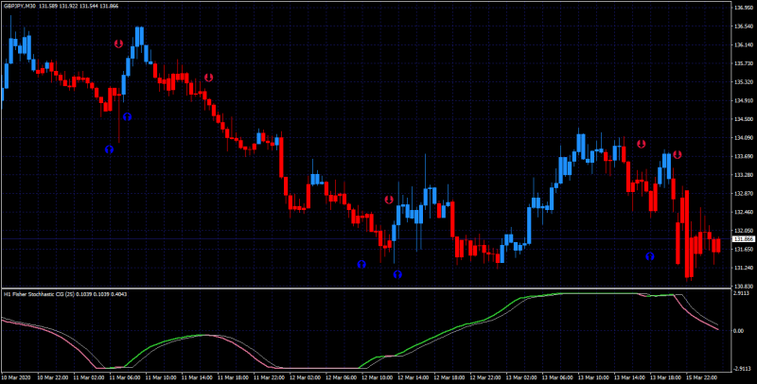
Task: Click the 134.090 price axis label
Action: pyautogui.click(x=744, y=138)
